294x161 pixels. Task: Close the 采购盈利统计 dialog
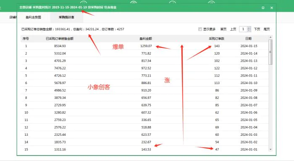pos(272,8)
